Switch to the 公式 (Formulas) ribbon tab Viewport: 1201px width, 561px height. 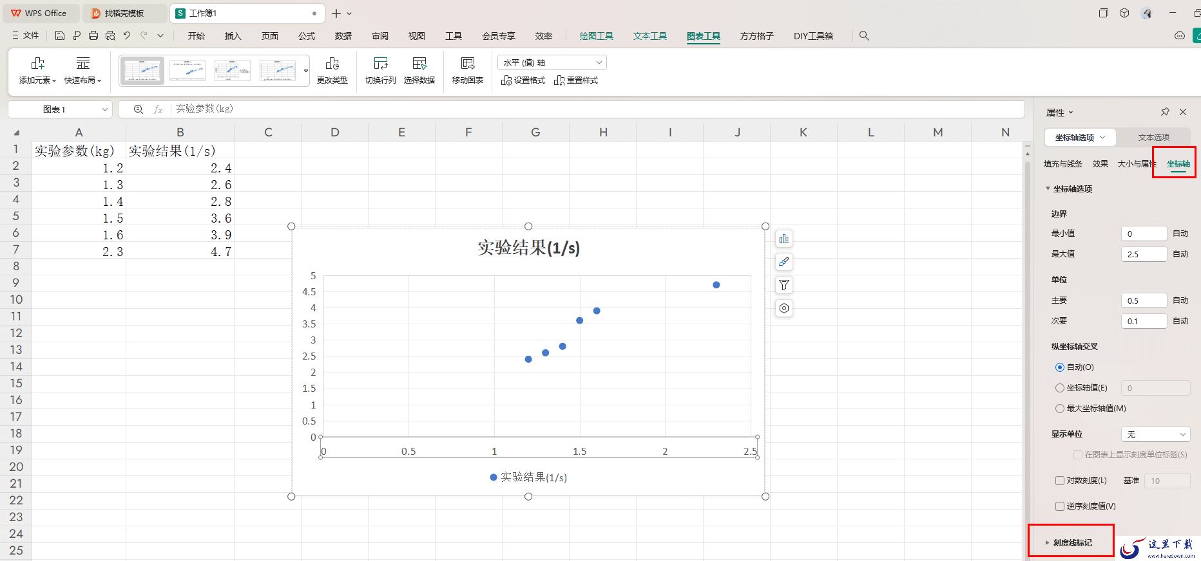[x=307, y=36]
